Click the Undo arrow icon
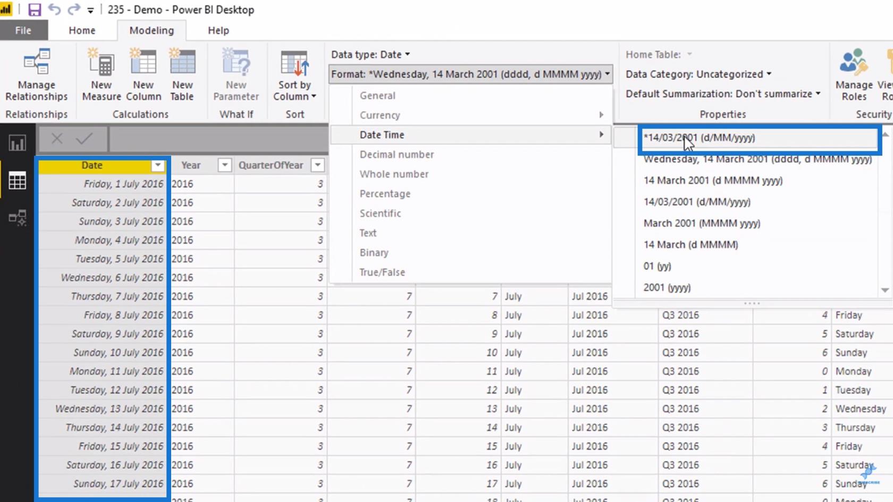Image resolution: width=893 pixels, height=502 pixels. (x=54, y=10)
